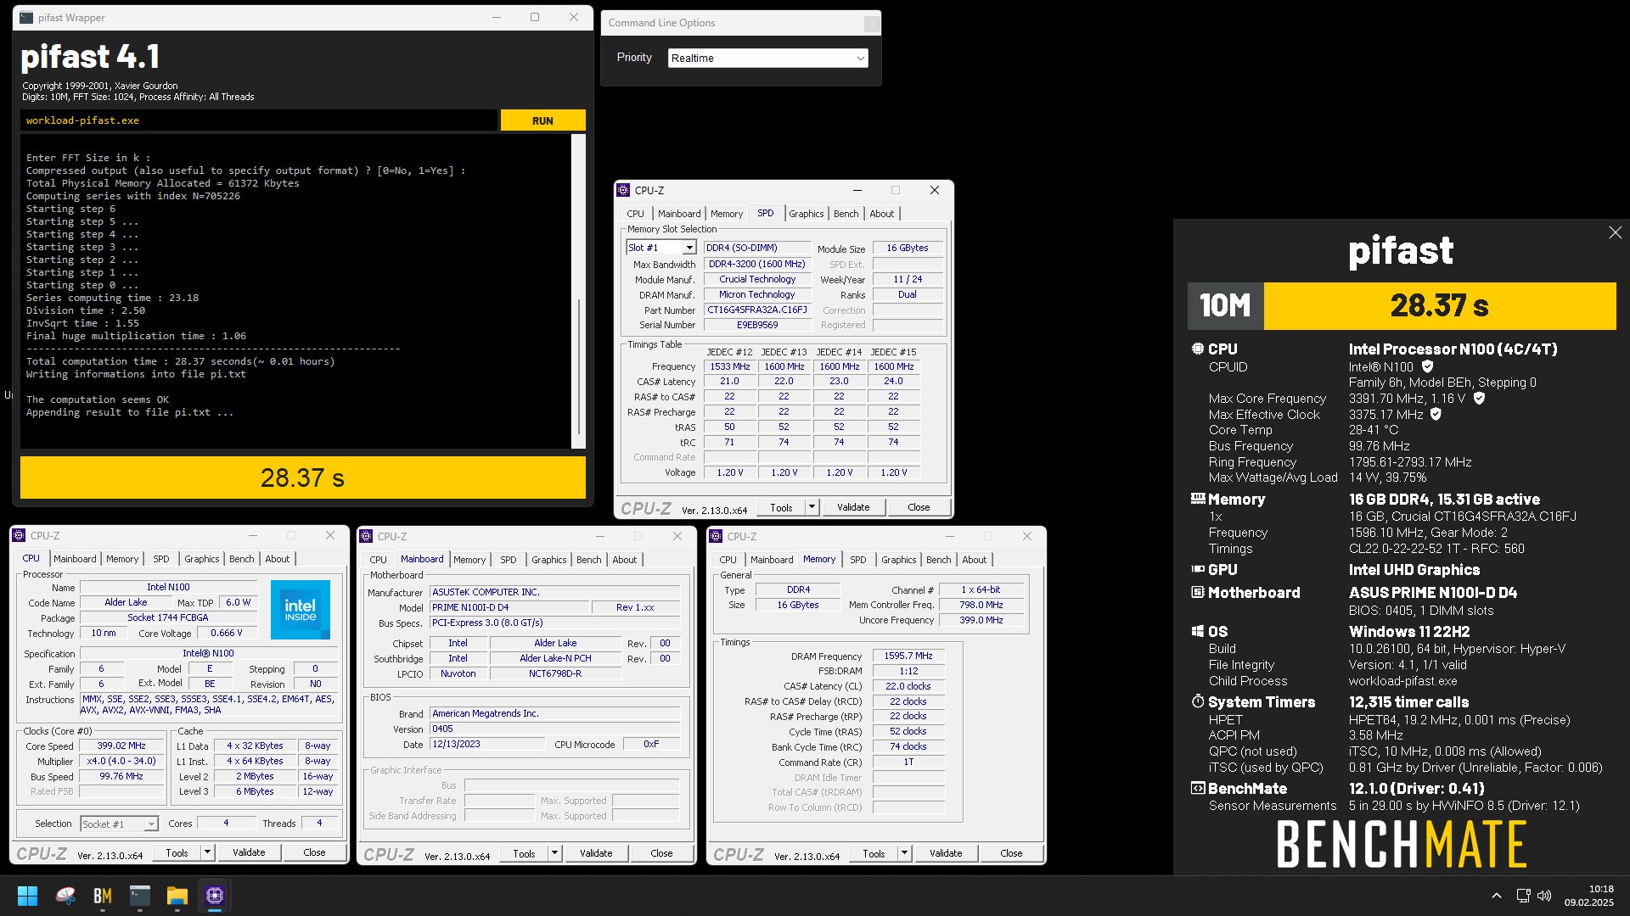Open the Slot #1 memory slot dropdown
1630x916 pixels.
point(660,248)
